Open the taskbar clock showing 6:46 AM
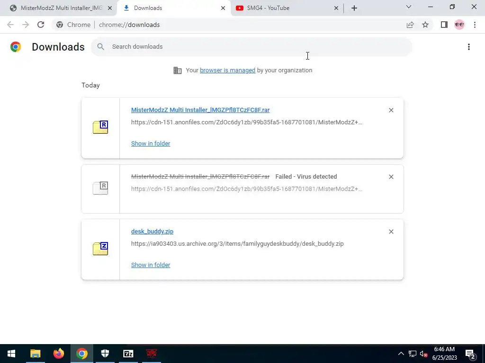The width and height of the screenshot is (485, 363). pos(444,354)
